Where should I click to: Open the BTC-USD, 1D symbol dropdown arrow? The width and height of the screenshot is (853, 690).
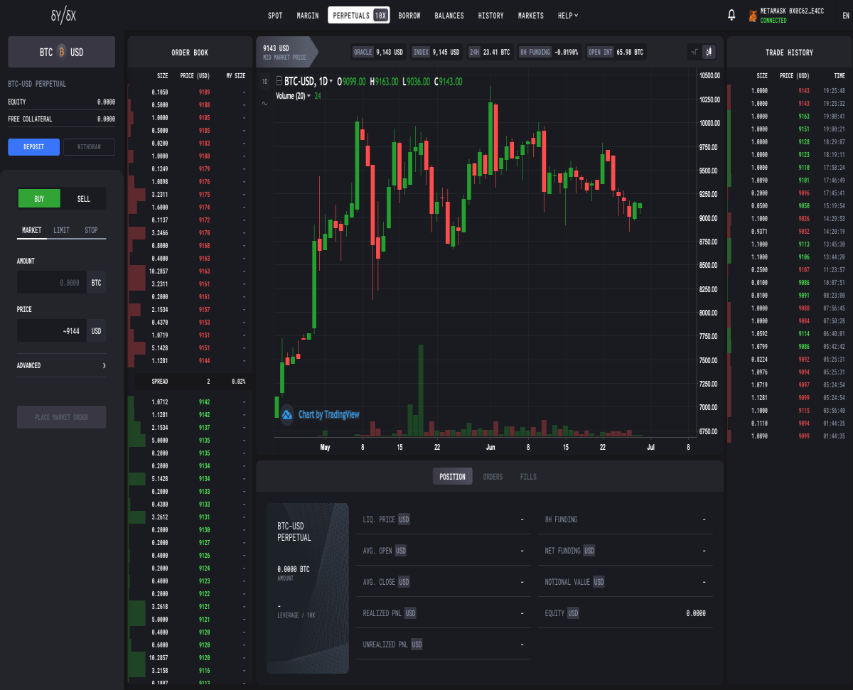(333, 82)
